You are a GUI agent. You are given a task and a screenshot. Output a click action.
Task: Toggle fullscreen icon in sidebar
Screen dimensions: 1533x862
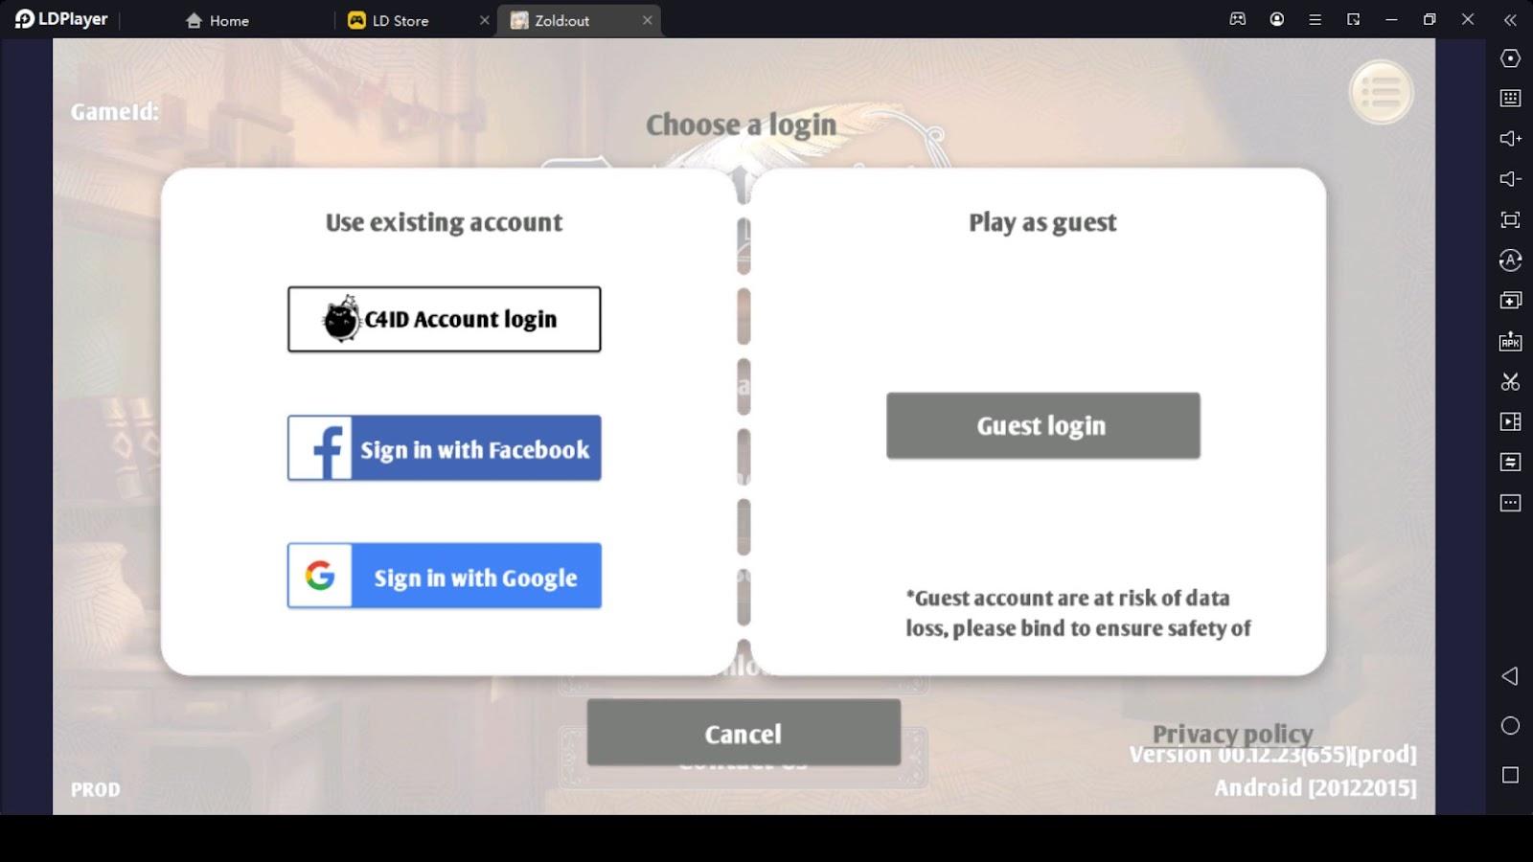(1510, 219)
